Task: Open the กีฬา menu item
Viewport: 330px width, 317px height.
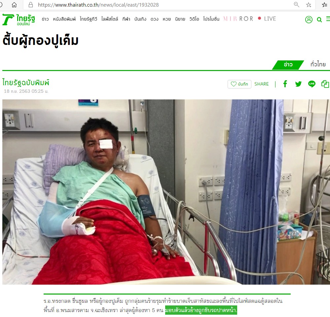Action: point(126,19)
